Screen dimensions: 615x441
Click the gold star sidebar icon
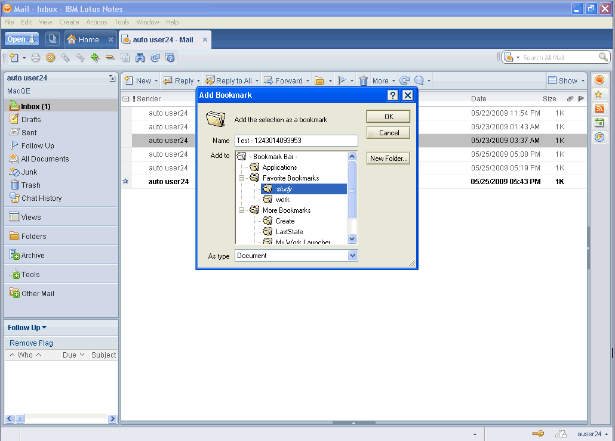pos(599,94)
